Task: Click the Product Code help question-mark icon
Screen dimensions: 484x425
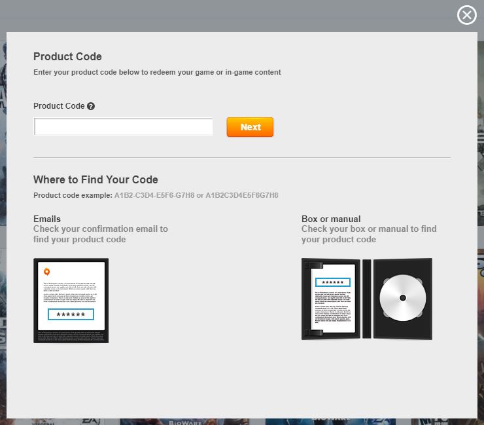Action: tap(91, 106)
